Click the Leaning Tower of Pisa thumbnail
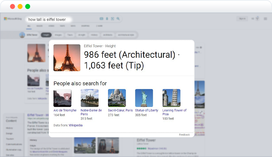The height and width of the screenshot is (157, 272). (x=172, y=98)
